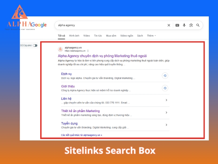Switch to the Tin tức tab

(98, 36)
